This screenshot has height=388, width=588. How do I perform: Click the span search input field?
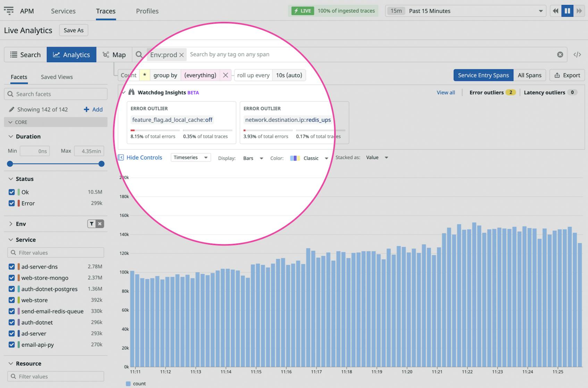(x=312, y=54)
